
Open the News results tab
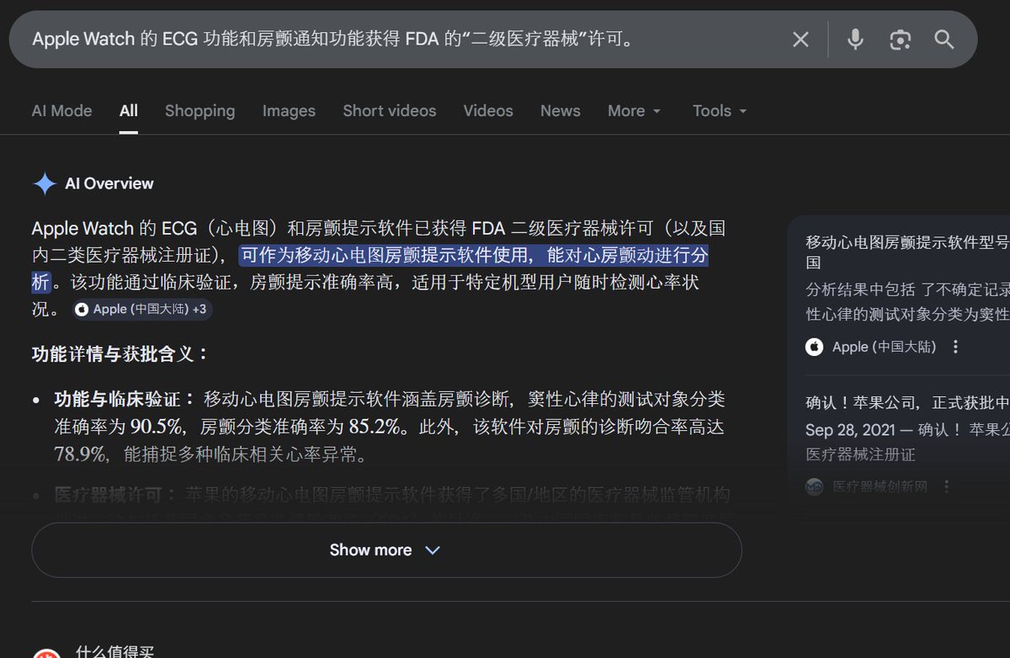(x=561, y=111)
